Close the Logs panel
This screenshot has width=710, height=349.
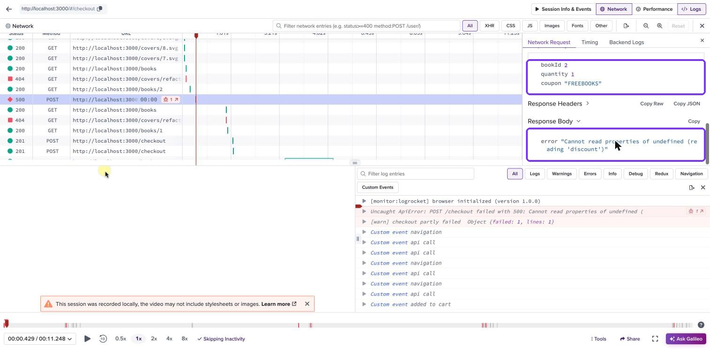703,188
